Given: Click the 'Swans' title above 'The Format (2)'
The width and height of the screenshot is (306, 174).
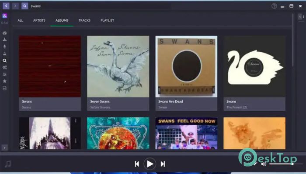Looking at the screenshot, I should click(x=231, y=101).
